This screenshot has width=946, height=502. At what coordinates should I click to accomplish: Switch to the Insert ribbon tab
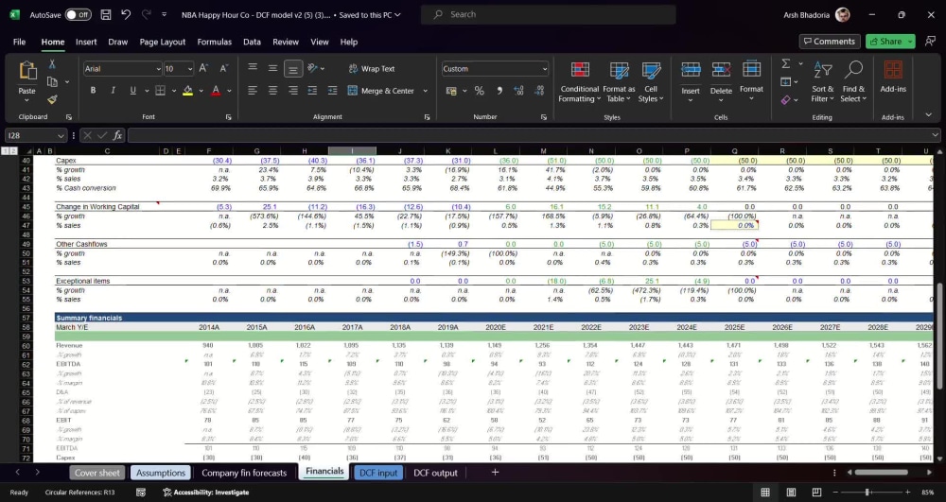point(86,42)
